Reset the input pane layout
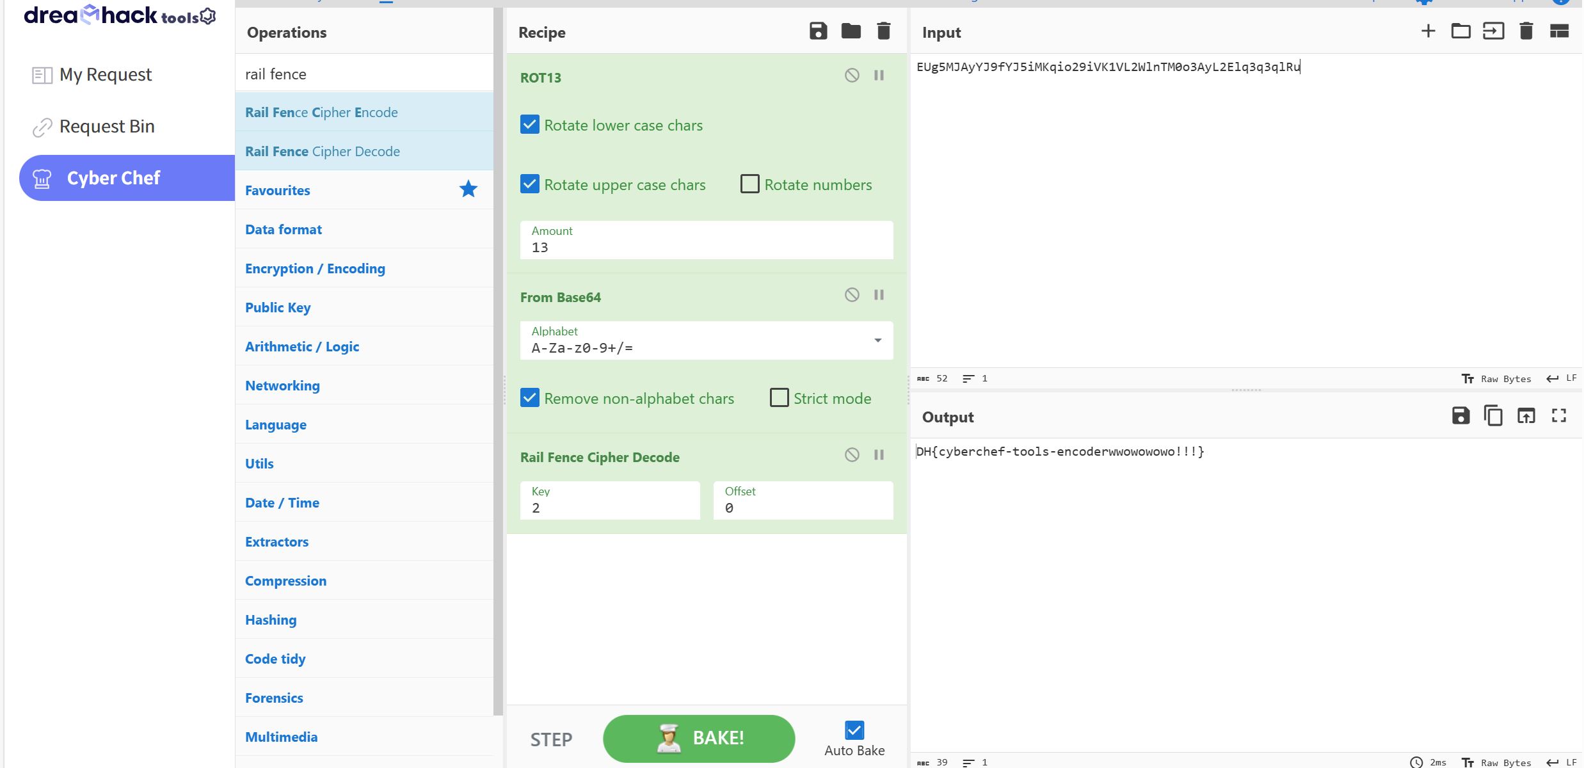The image size is (1584, 768). point(1559,31)
